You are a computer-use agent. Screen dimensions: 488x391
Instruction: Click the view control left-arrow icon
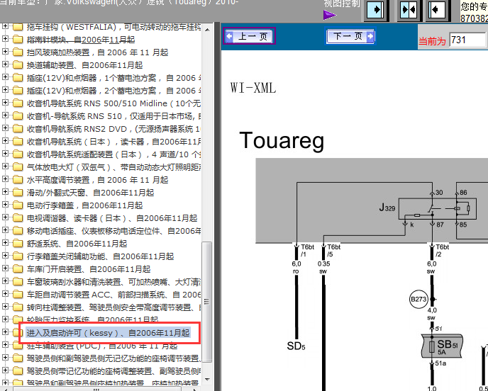click(437, 10)
